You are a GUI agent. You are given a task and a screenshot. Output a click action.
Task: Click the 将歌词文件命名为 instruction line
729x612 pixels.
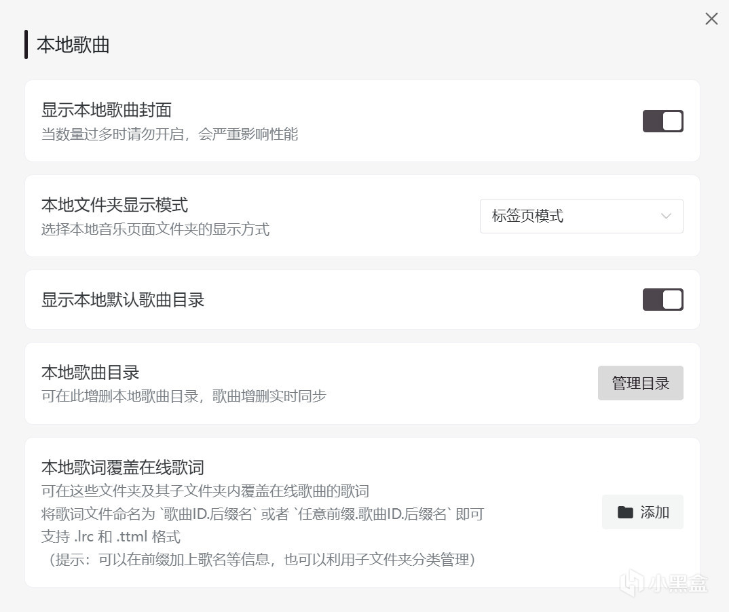pos(263,514)
